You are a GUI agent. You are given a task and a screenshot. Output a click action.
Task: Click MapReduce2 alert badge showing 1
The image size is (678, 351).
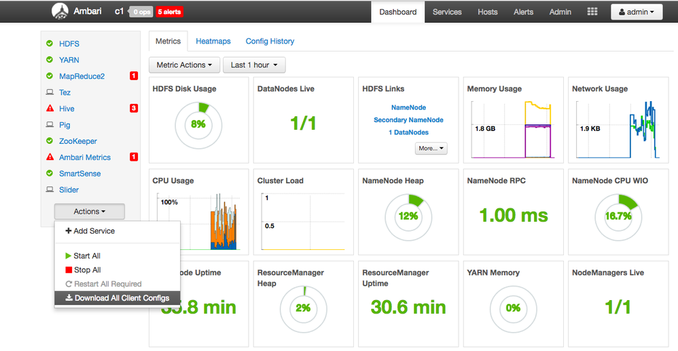[x=134, y=75]
